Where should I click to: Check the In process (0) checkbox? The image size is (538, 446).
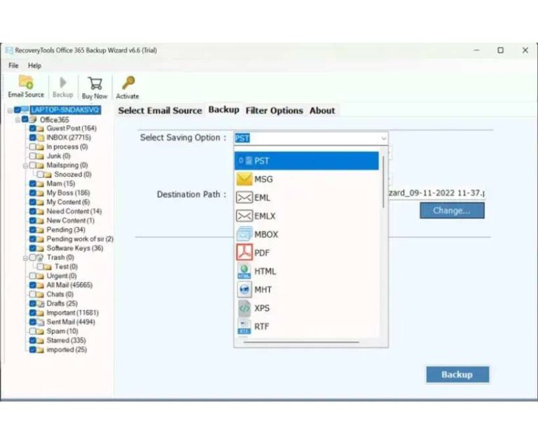click(x=33, y=147)
